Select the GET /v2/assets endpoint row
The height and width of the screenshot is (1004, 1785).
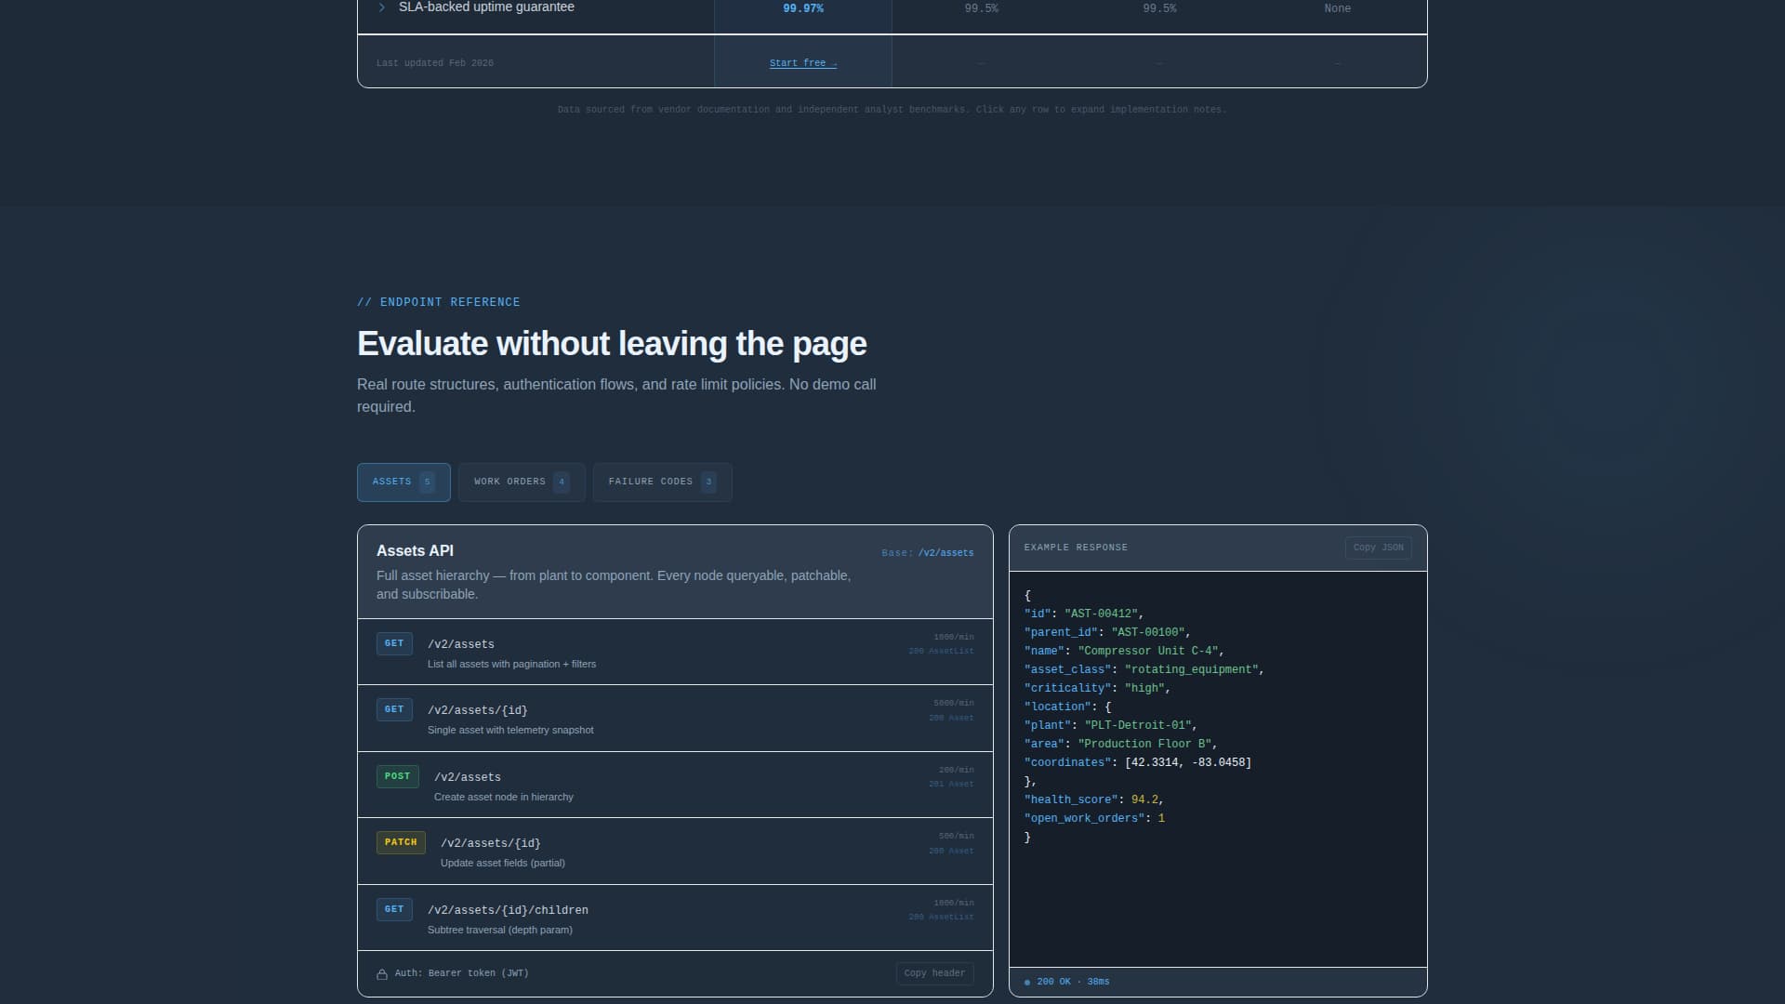coord(675,652)
